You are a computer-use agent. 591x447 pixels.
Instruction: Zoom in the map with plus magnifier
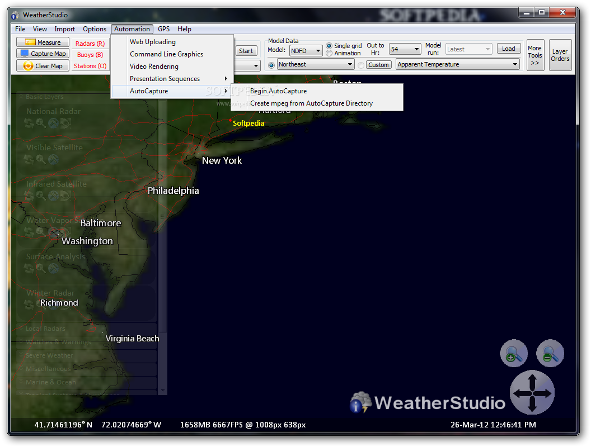point(513,353)
